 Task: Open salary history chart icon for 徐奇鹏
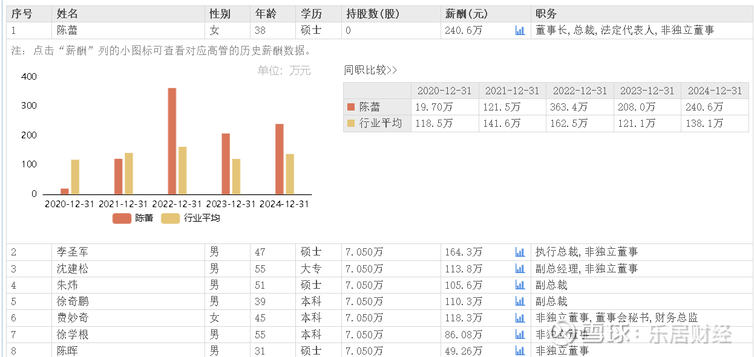click(520, 301)
